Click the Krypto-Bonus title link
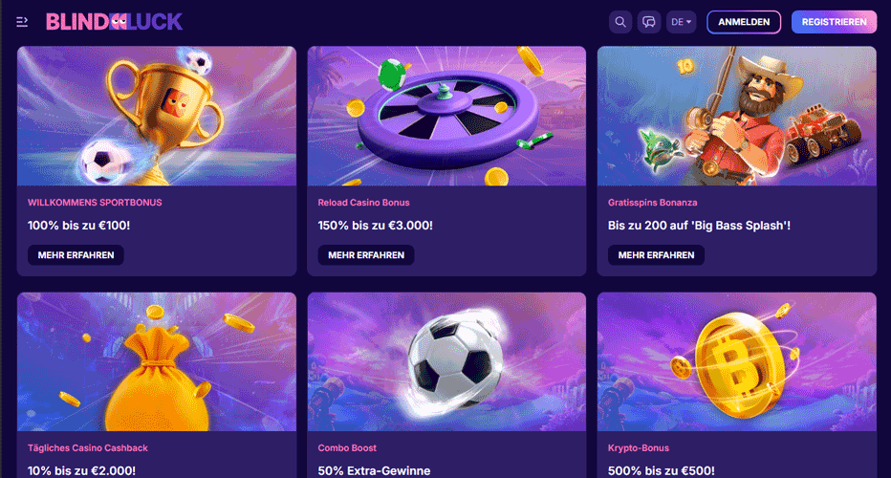 (x=639, y=447)
